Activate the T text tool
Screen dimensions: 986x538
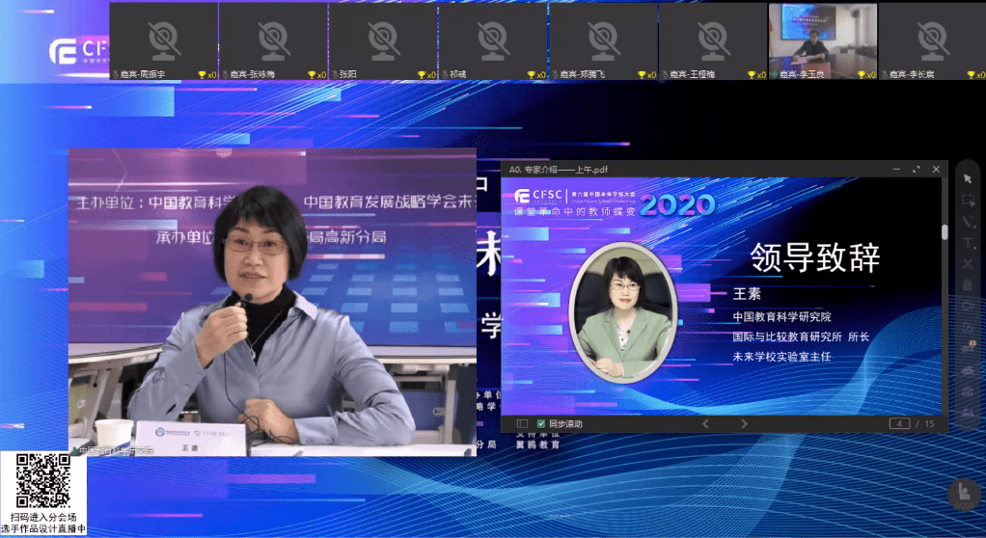(968, 243)
